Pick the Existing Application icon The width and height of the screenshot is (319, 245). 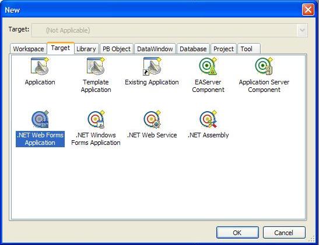[152, 66]
